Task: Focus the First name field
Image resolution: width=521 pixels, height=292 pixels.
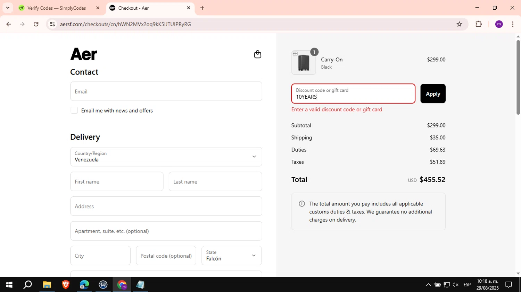Action: pos(117,182)
